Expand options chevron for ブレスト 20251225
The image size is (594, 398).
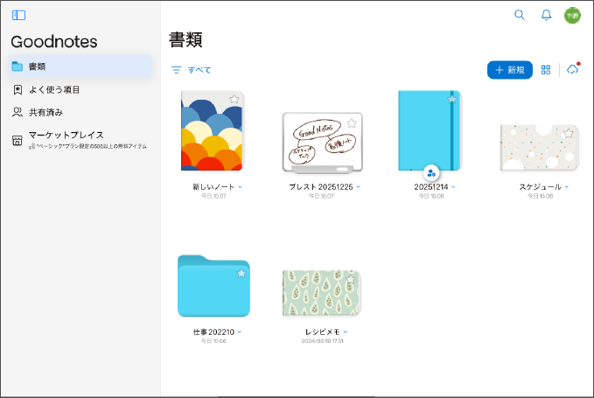[358, 186]
